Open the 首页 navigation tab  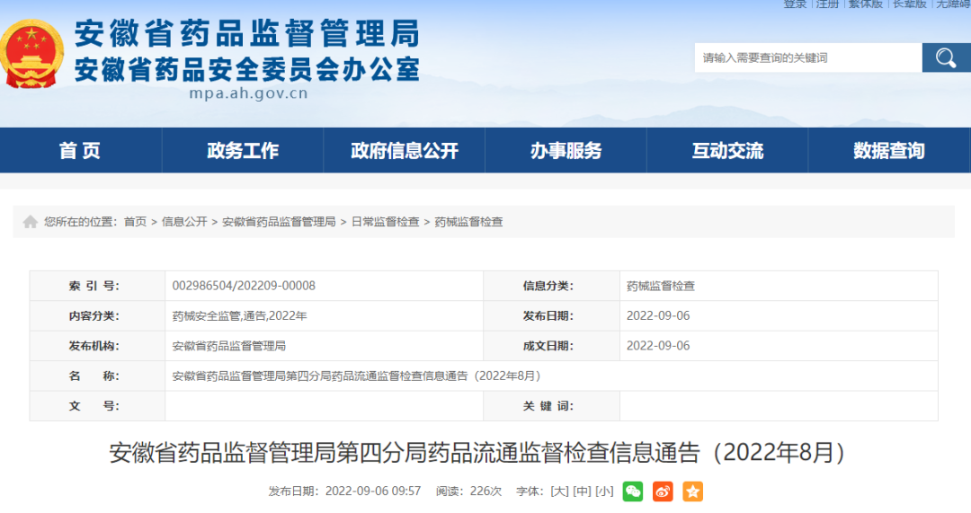[80, 151]
